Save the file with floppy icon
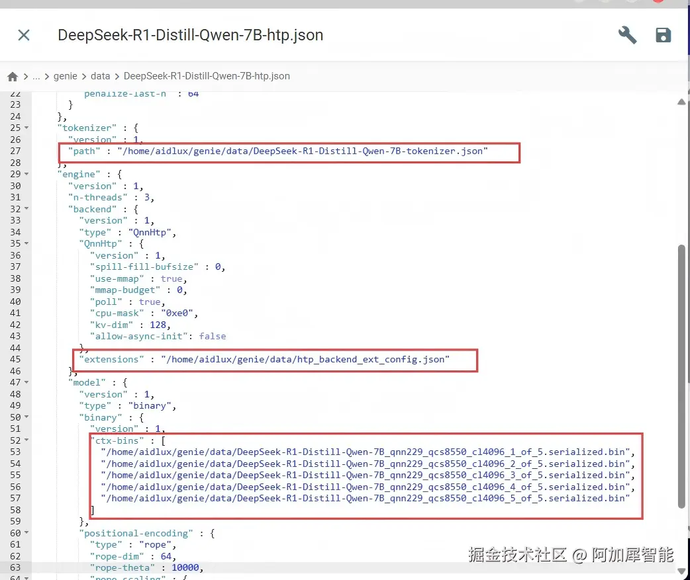The height and width of the screenshot is (580, 690). point(663,35)
